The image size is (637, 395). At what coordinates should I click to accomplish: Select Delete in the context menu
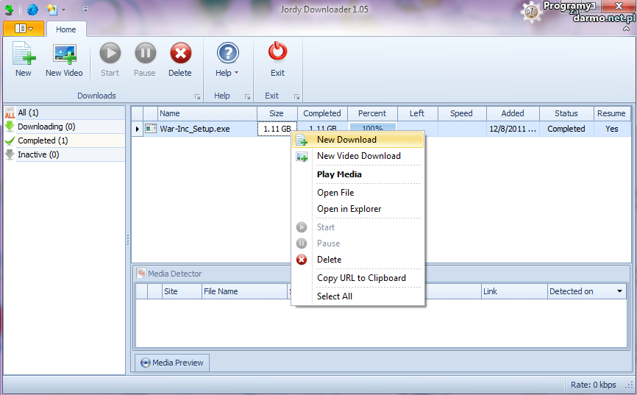tap(329, 260)
